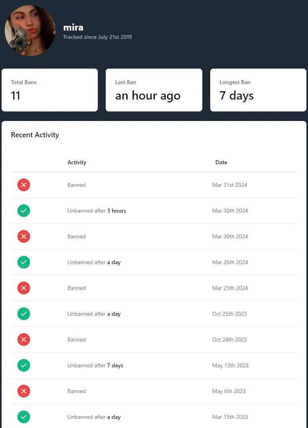Select Banned text in May 6th 2023 row
Image resolution: width=308 pixels, height=428 pixels.
[76, 392]
